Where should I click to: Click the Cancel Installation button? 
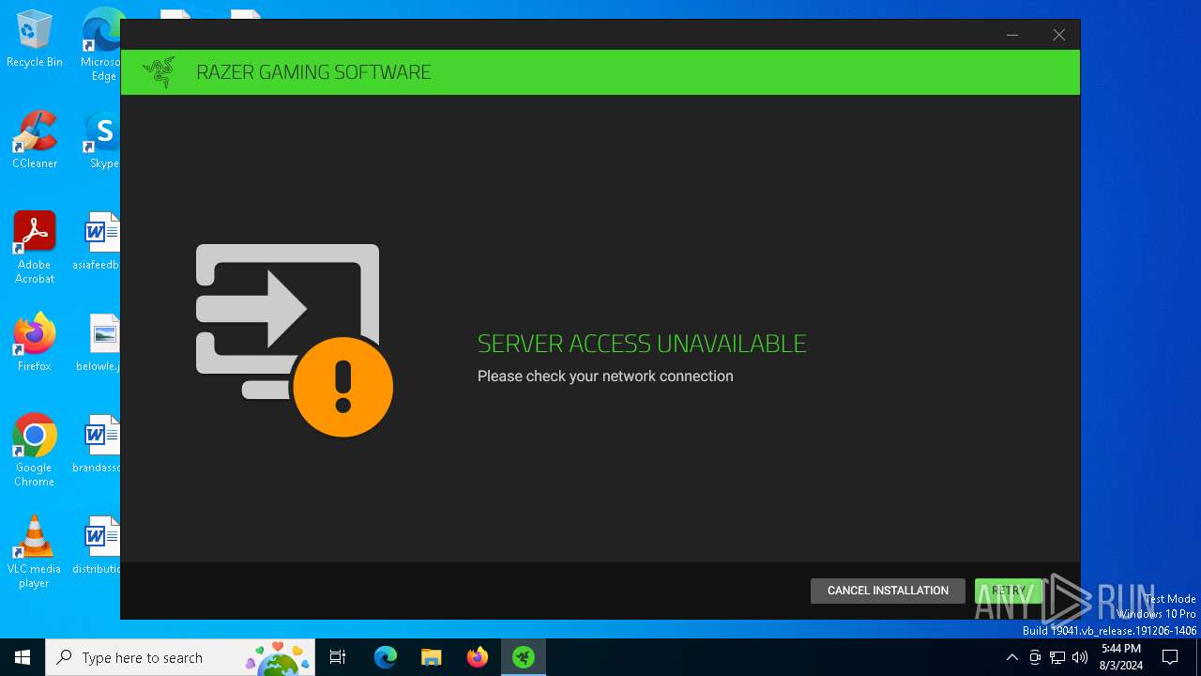(x=888, y=591)
